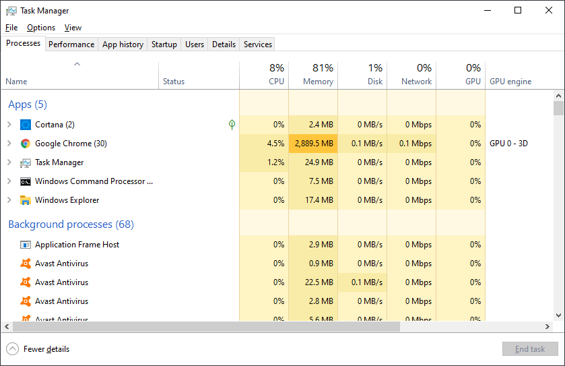Click Windows Explorer's 17.4 MB memory cell
The image size is (565, 366).
(x=313, y=200)
